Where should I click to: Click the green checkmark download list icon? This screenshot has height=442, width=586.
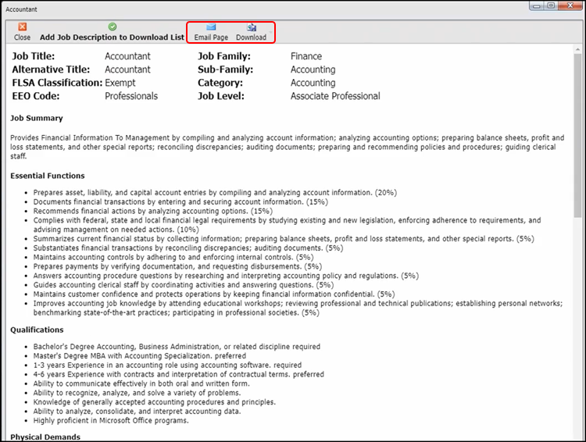[x=113, y=27]
